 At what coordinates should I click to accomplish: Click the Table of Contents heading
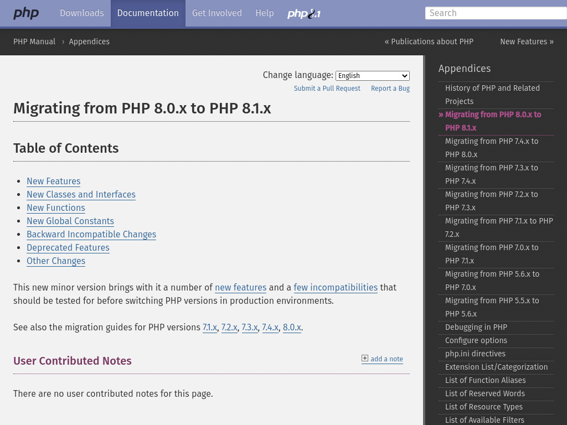66,148
